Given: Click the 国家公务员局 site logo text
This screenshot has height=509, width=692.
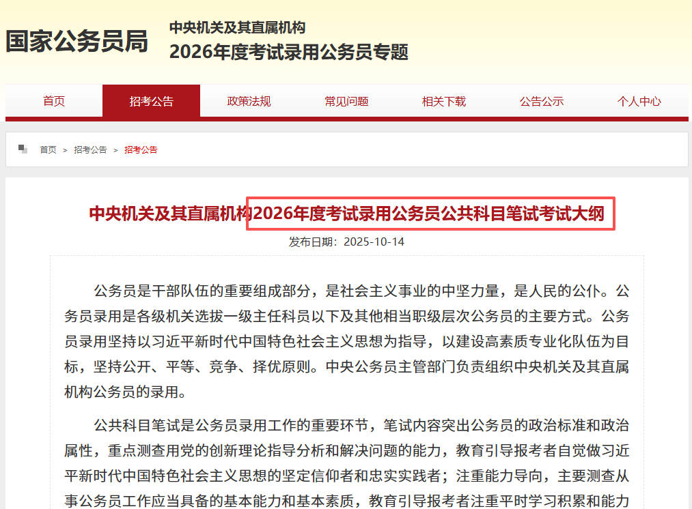Looking at the screenshot, I should (77, 42).
